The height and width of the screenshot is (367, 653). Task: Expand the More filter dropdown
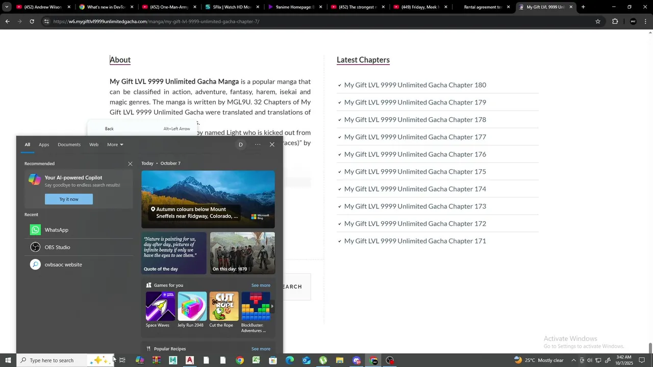115,145
